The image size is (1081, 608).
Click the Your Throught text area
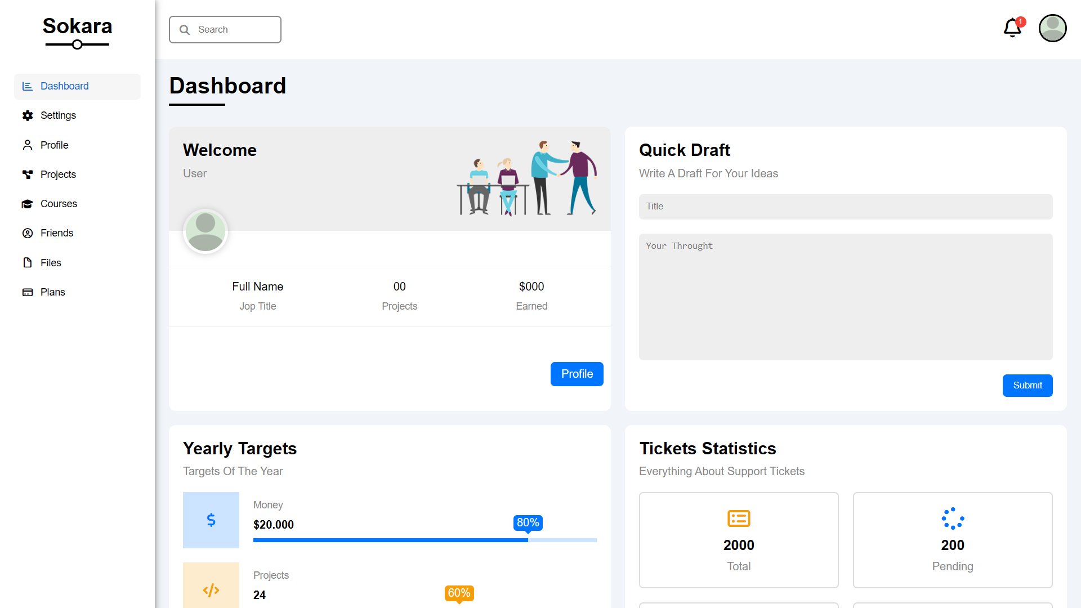[845, 297]
